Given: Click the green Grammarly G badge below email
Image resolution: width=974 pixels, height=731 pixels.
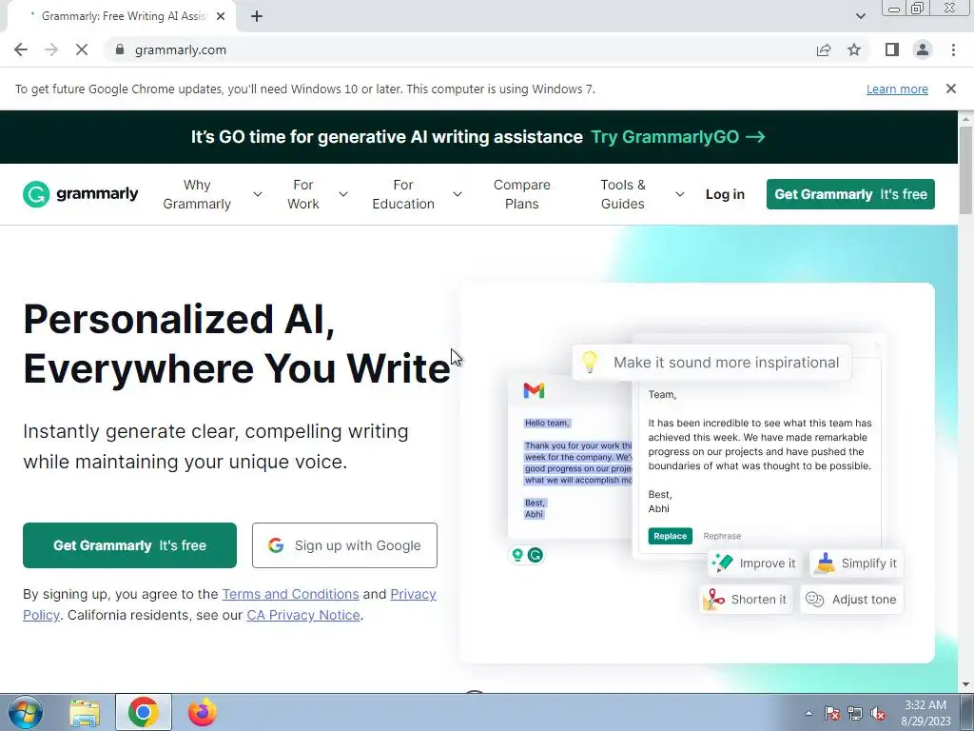Looking at the screenshot, I should coord(536,555).
